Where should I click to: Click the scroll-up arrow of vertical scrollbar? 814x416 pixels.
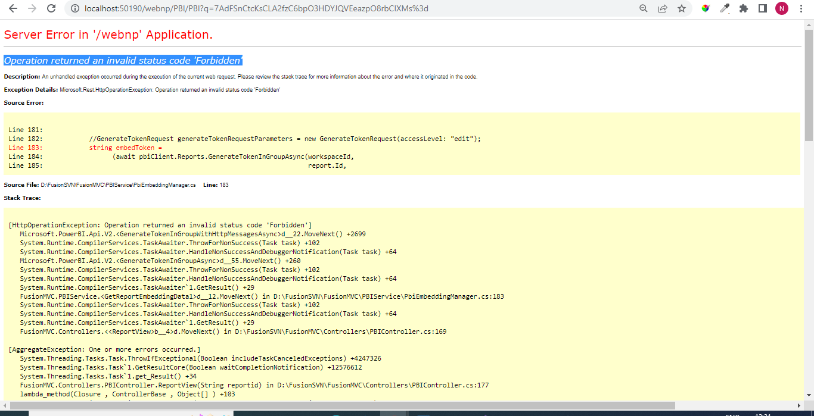click(x=809, y=24)
